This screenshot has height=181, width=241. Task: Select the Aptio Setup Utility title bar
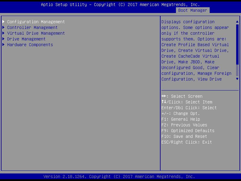[120, 5]
